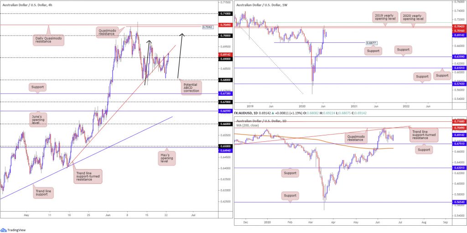Click the 'Dec' date label on the daily chart axis
The height and width of the screenshot is (233, 467).
(x=246, y=222)
